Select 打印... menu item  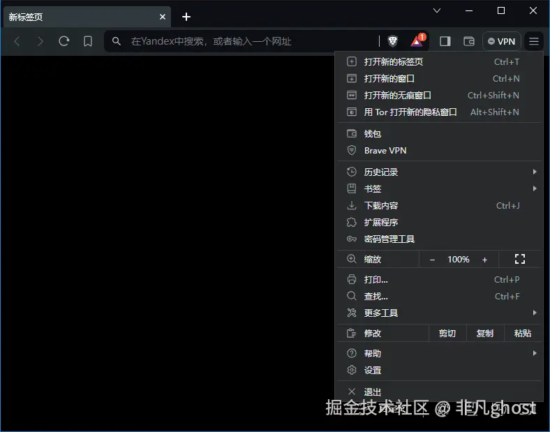point(440,279)
